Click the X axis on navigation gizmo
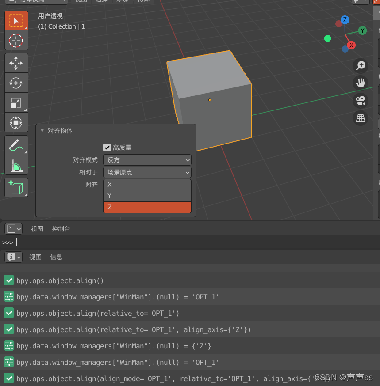 point(351,45)
